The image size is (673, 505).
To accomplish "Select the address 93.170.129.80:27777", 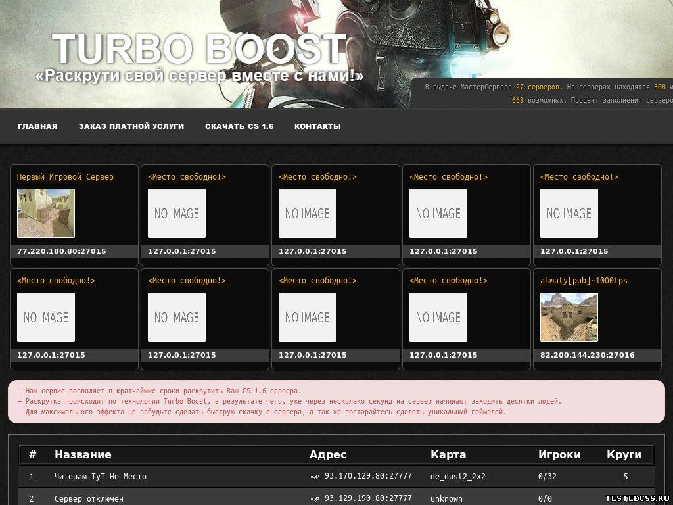I will click(x=368, y=476).
